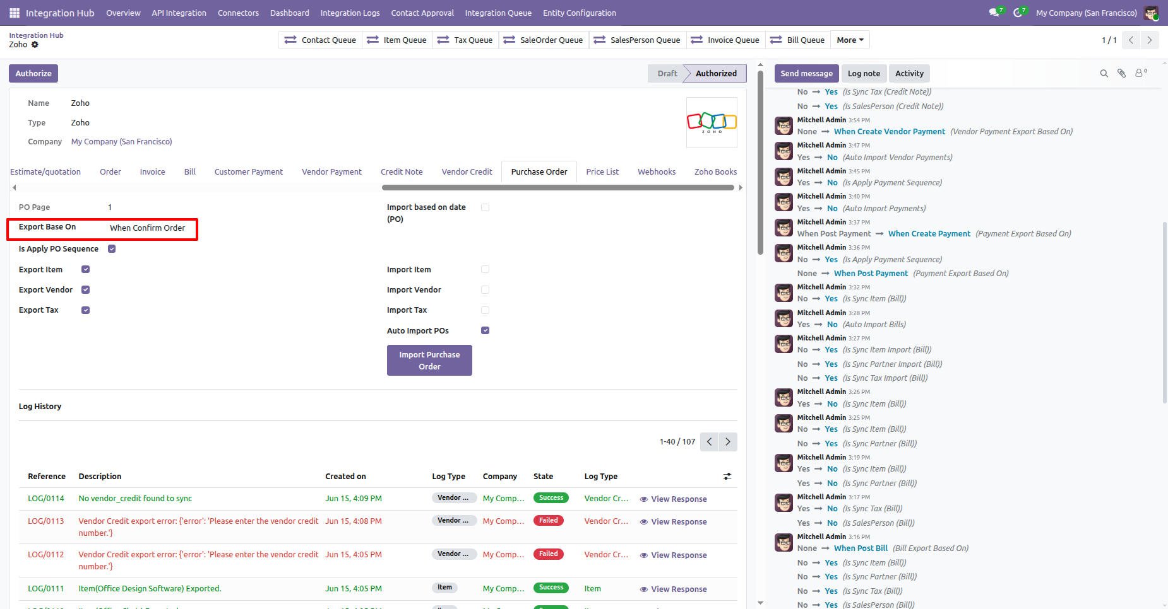Click View Response for LOG/0111

(x=673, y=589)
